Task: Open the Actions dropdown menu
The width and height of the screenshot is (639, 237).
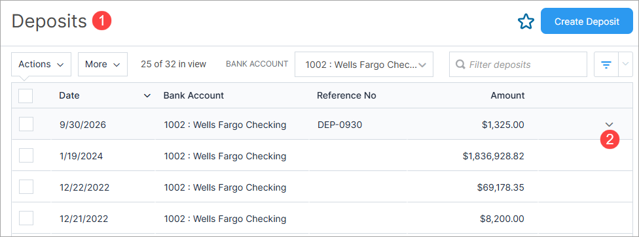Action: (41, 64)
